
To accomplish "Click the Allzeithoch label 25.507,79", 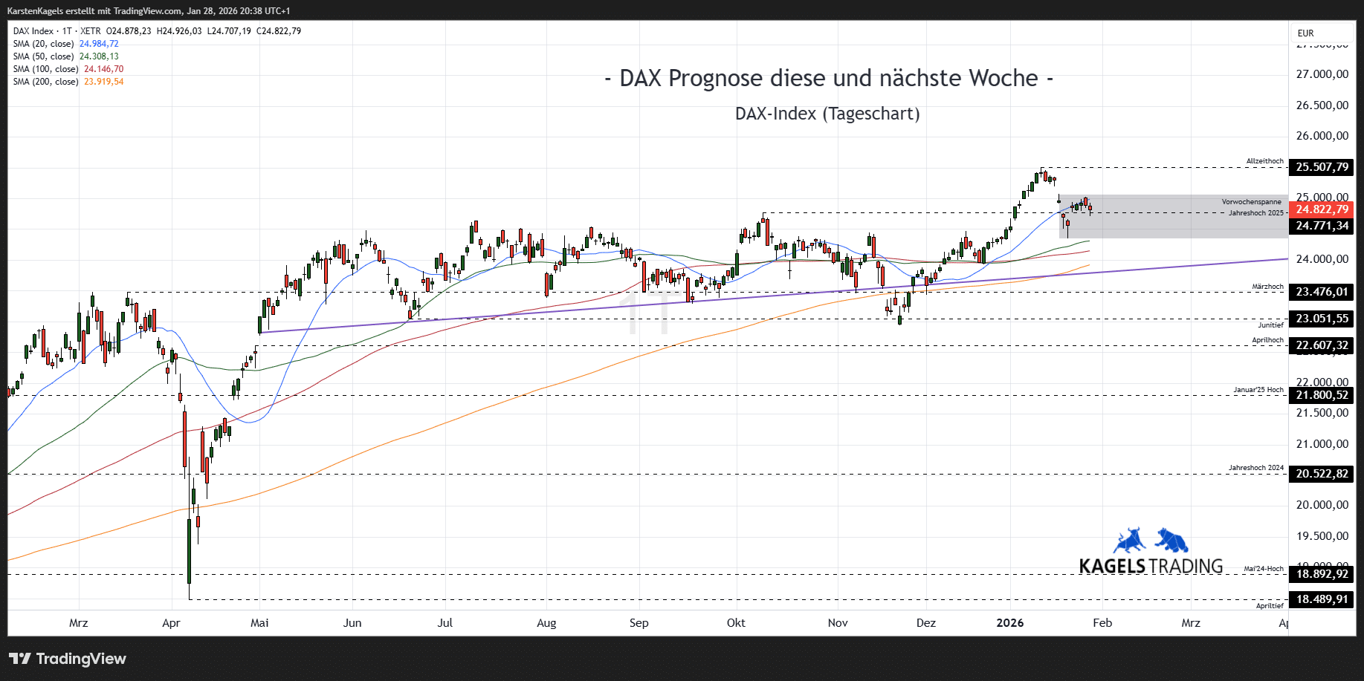I will pyautogui.click(x=1322, y=167).
